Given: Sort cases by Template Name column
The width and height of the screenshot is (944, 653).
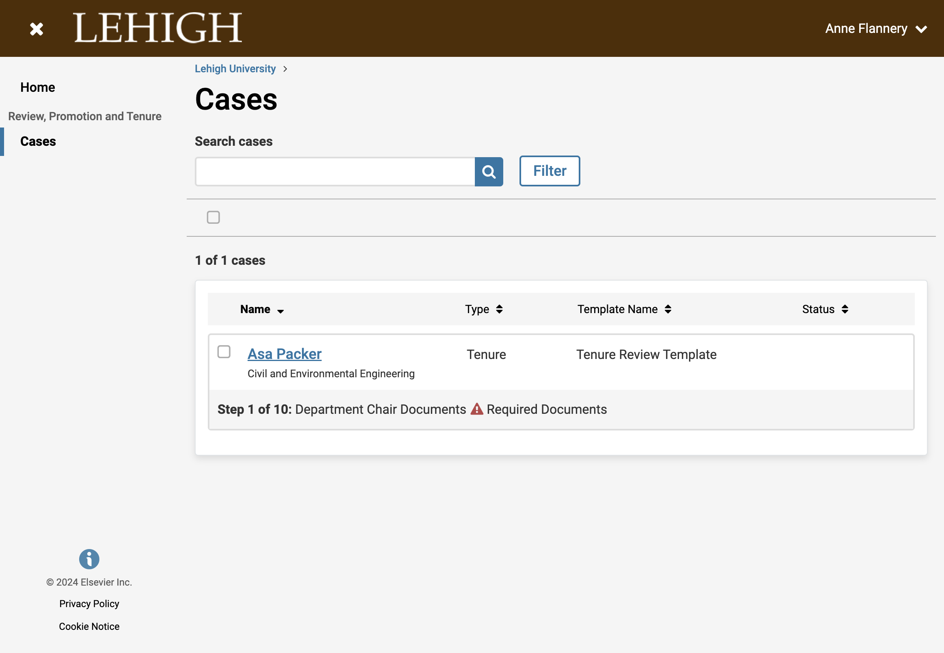Looking at the screenshot, I should 624,309.
